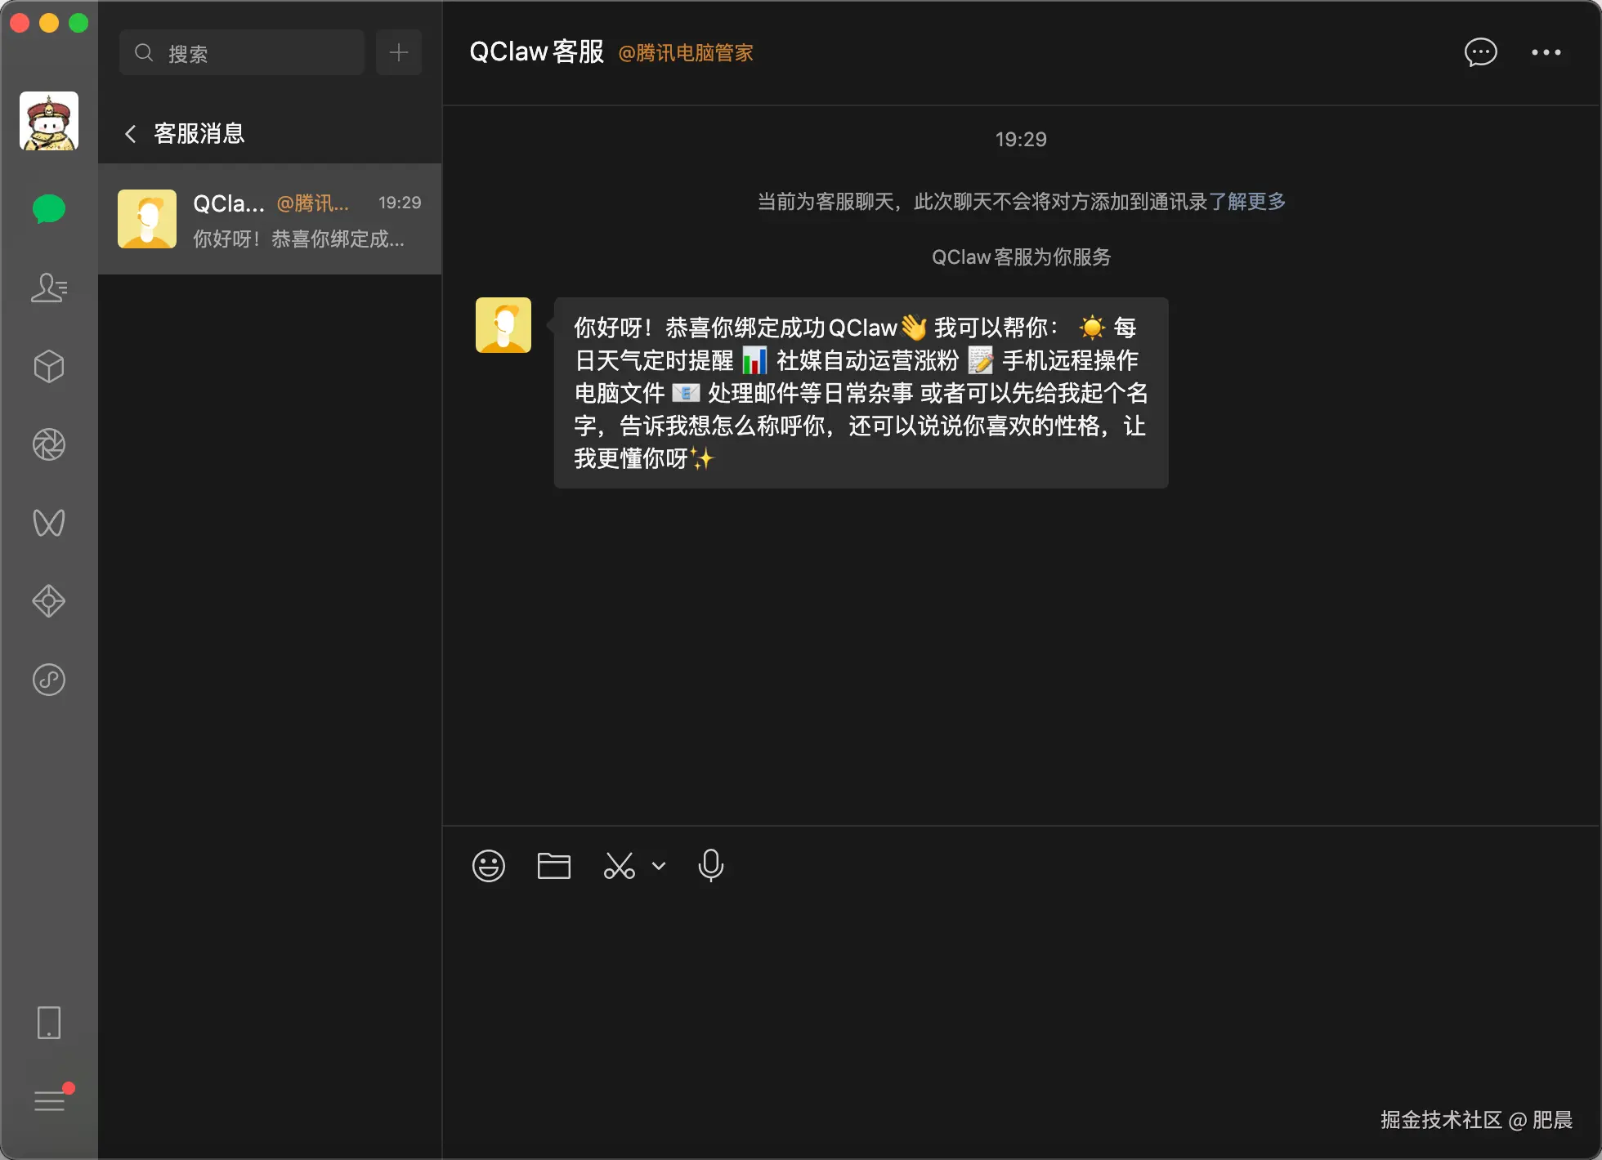This screenshot has height=1160, width=1602.
Task: Click the 了解更多 link
Action: (x=1246, y=202)
